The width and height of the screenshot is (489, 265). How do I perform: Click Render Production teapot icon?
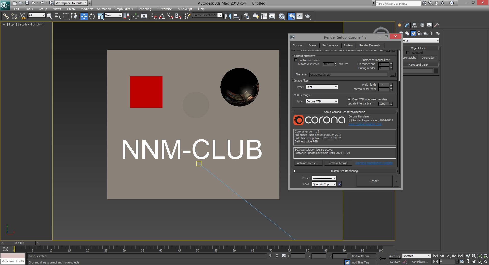(308, 16)
